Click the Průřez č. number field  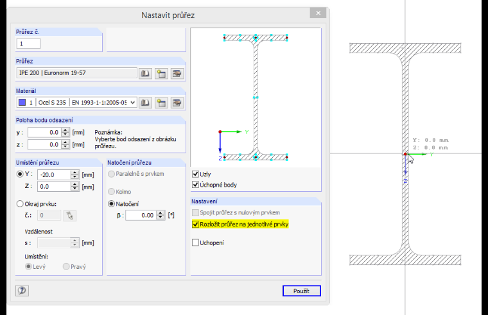(28, 44)
